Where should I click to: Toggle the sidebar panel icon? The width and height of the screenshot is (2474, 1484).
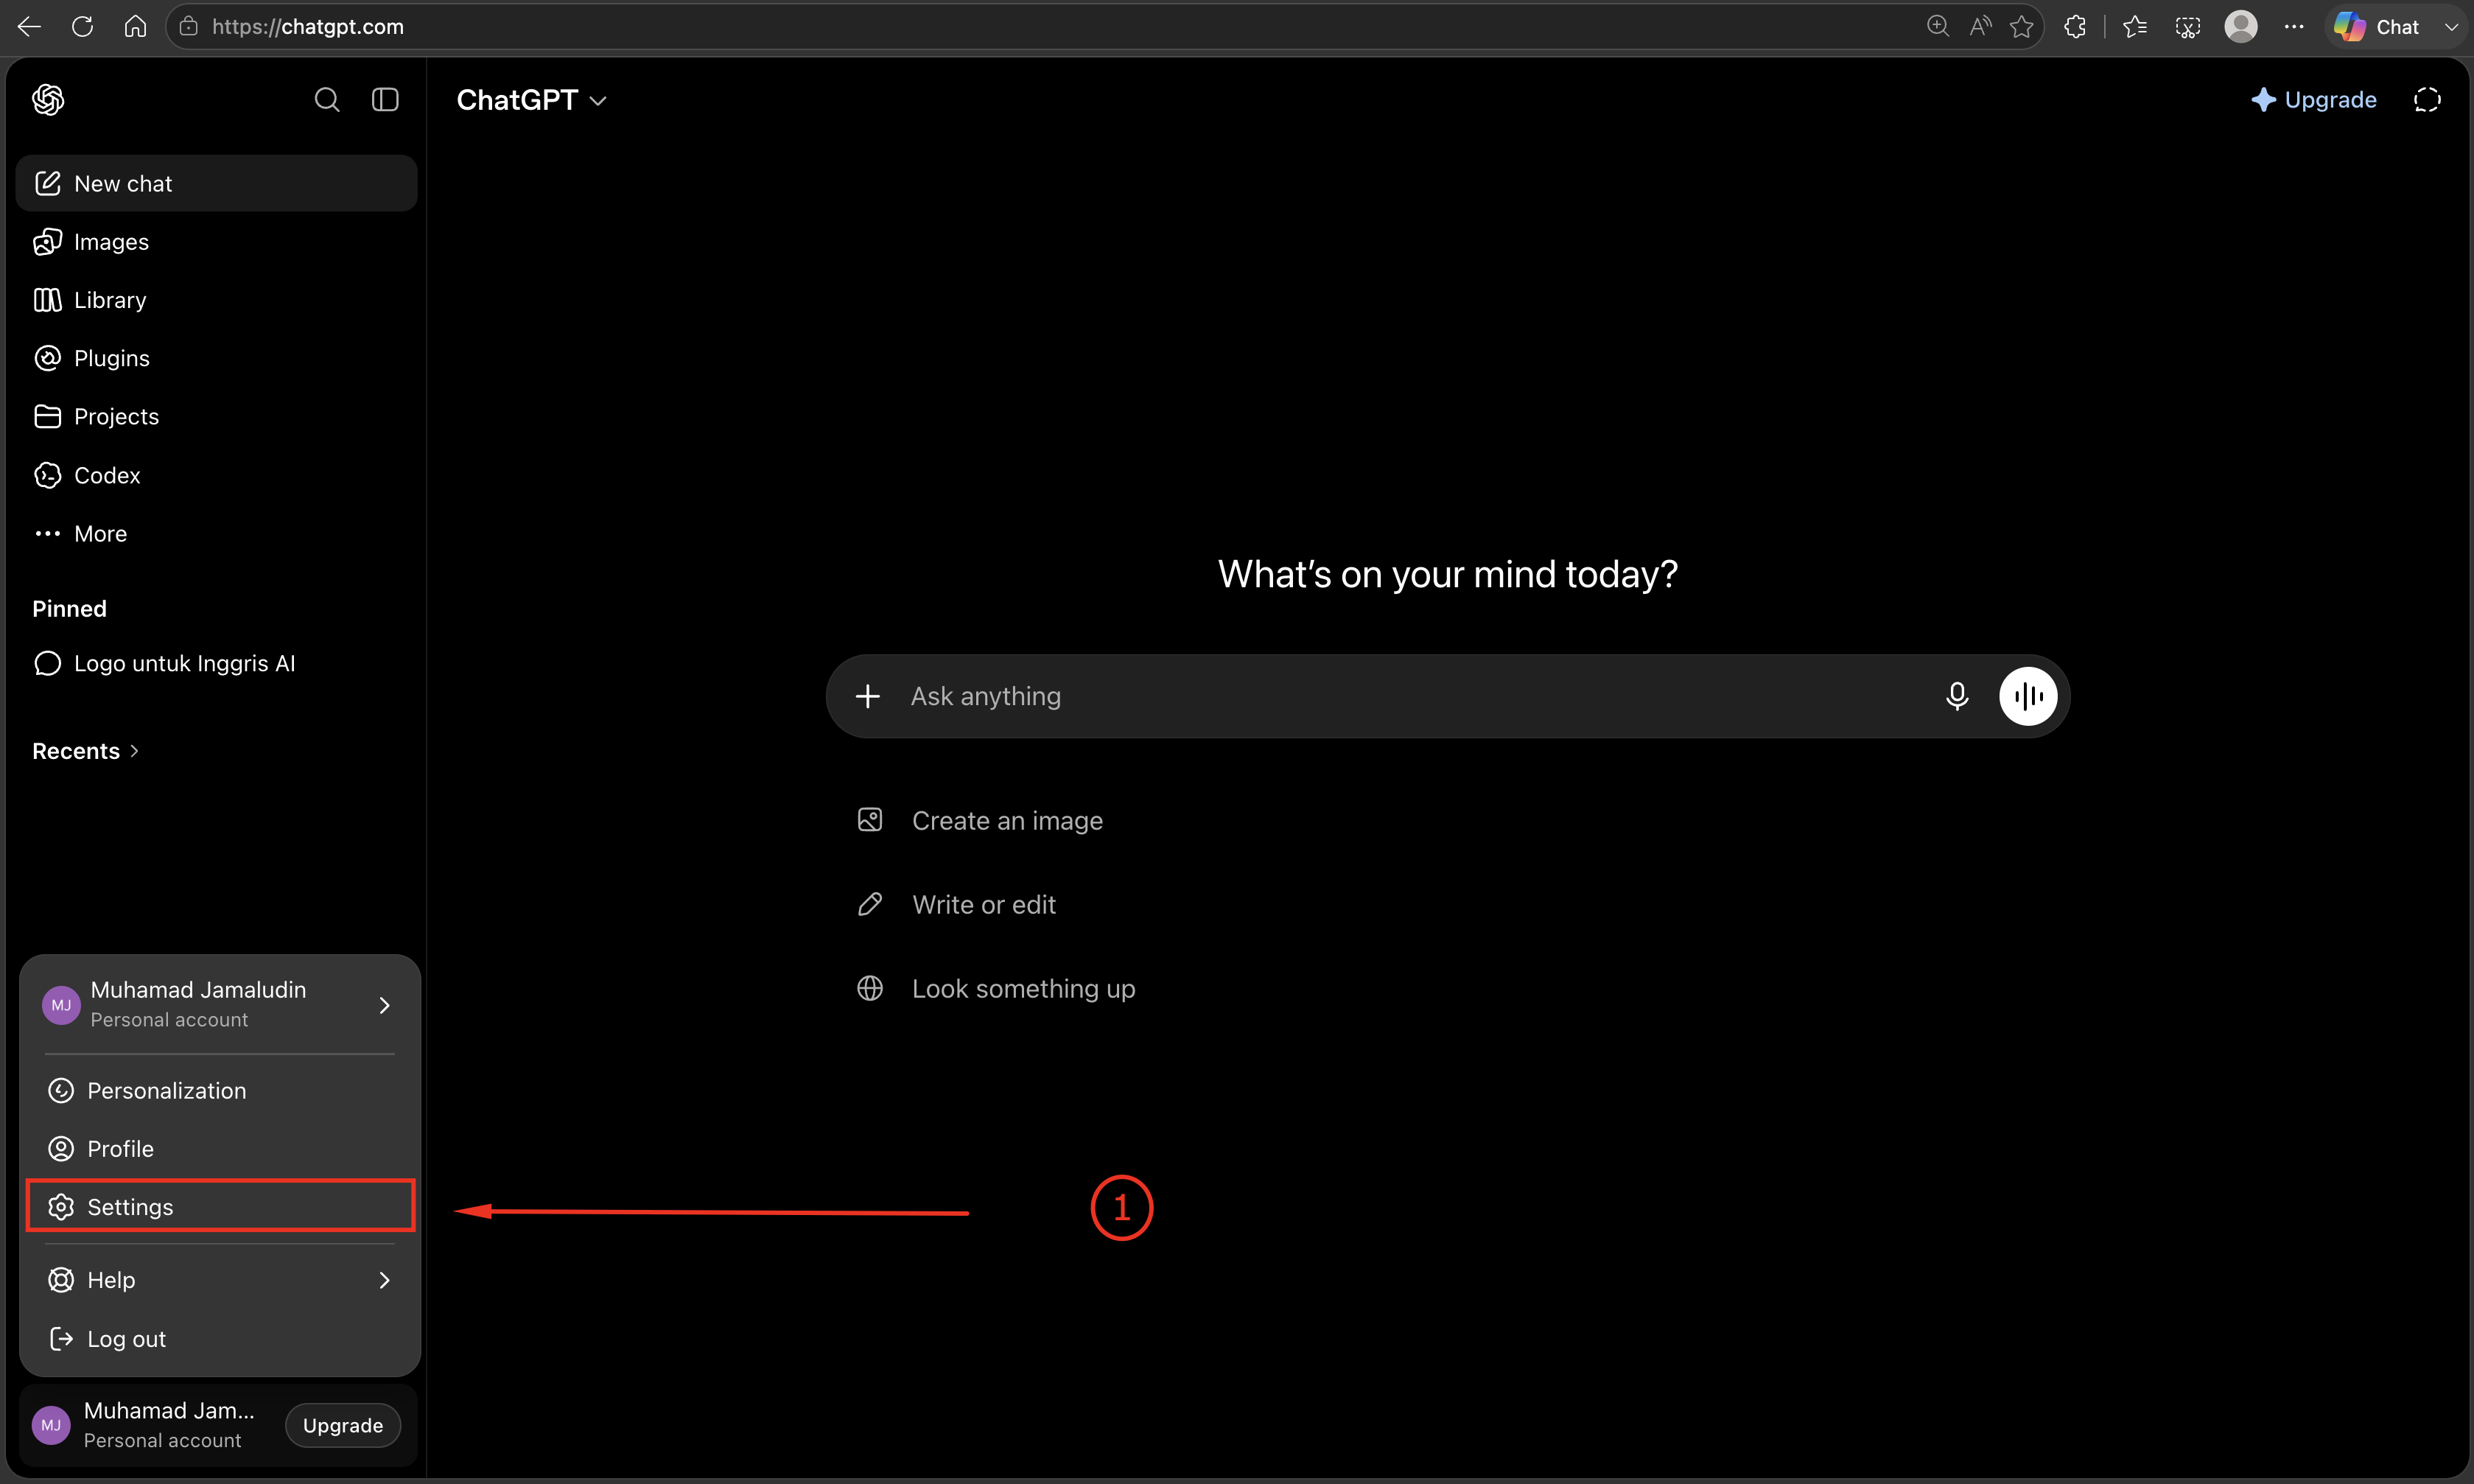pos(385,100)
